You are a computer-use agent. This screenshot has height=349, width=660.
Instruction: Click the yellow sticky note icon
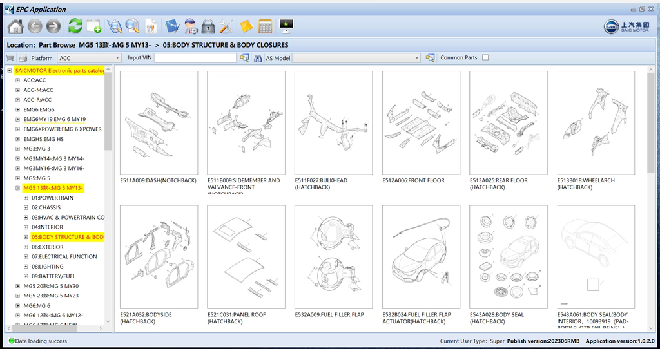pos(246,26)
